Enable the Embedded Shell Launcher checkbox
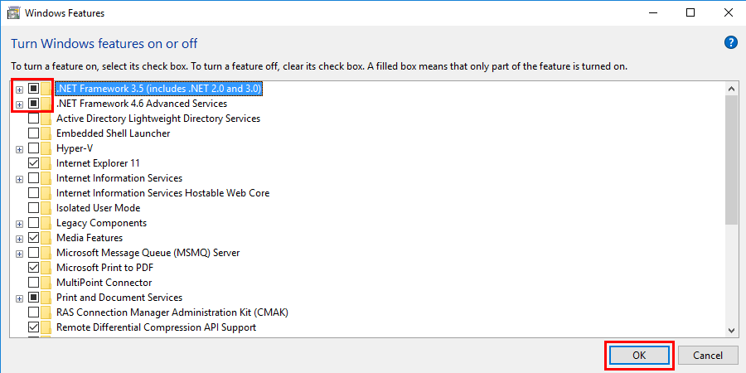 click(34, 133)
